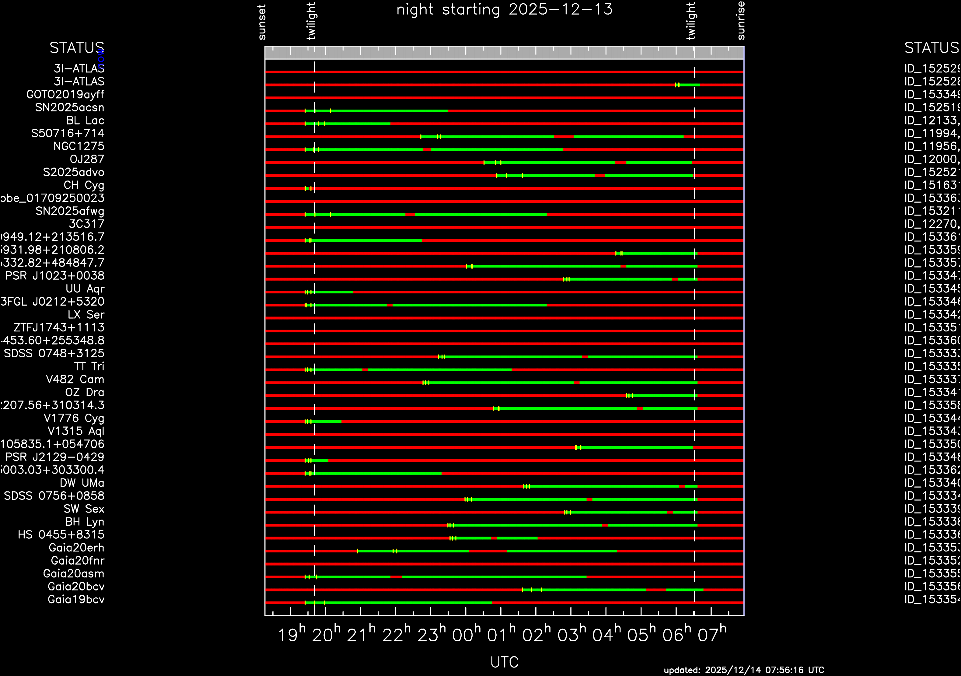Select the GOTO2019ayff target label
961x676 pixels.
[x=65, y=95]
